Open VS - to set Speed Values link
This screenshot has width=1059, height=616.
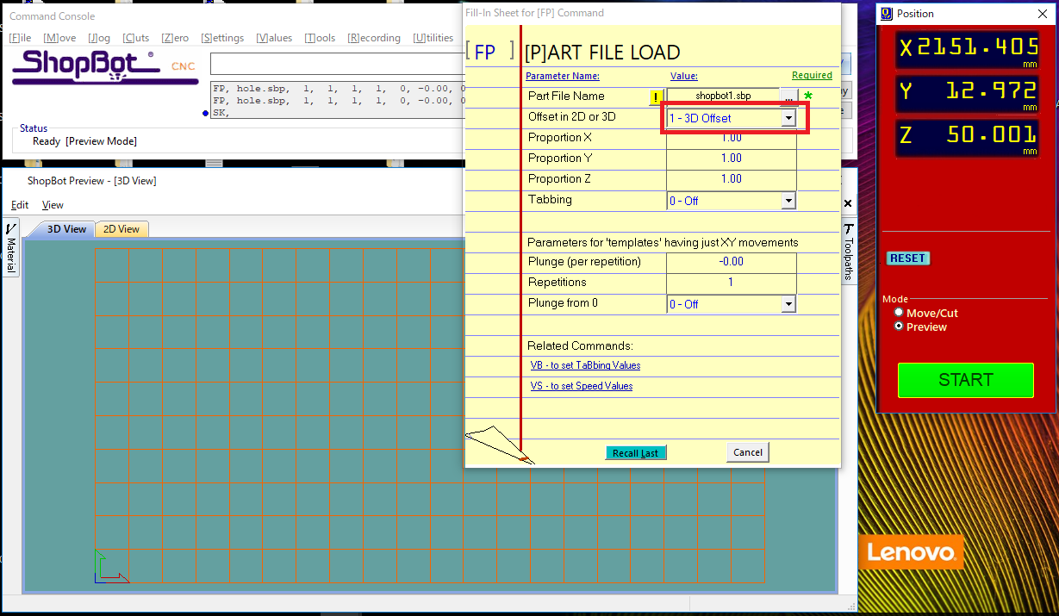coord(582,386)
